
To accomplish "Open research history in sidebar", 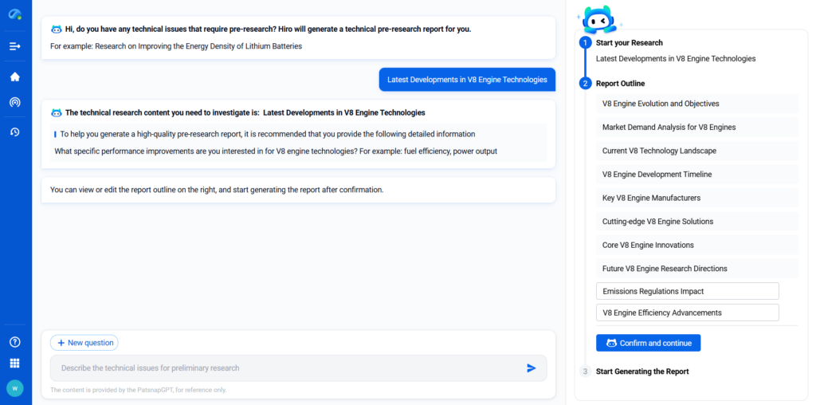I will (x=15, y=132).
